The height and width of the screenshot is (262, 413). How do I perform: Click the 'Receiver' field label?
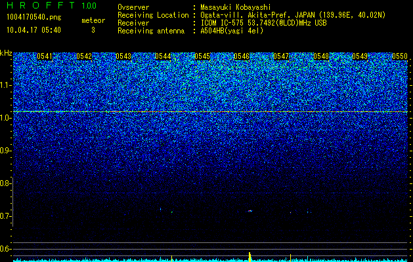(133, 23)
